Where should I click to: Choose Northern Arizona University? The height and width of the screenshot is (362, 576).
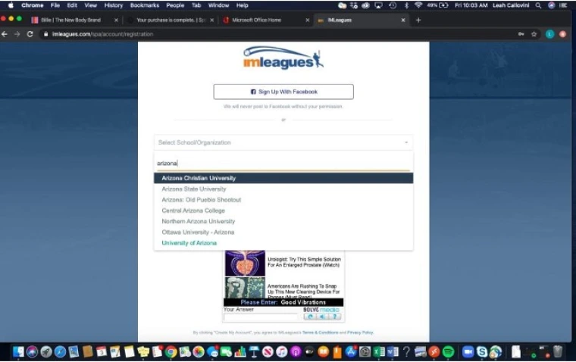pos(283,221)
